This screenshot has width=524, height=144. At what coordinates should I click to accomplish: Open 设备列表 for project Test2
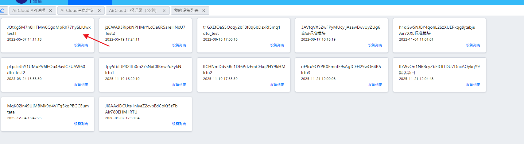(179, 45)
